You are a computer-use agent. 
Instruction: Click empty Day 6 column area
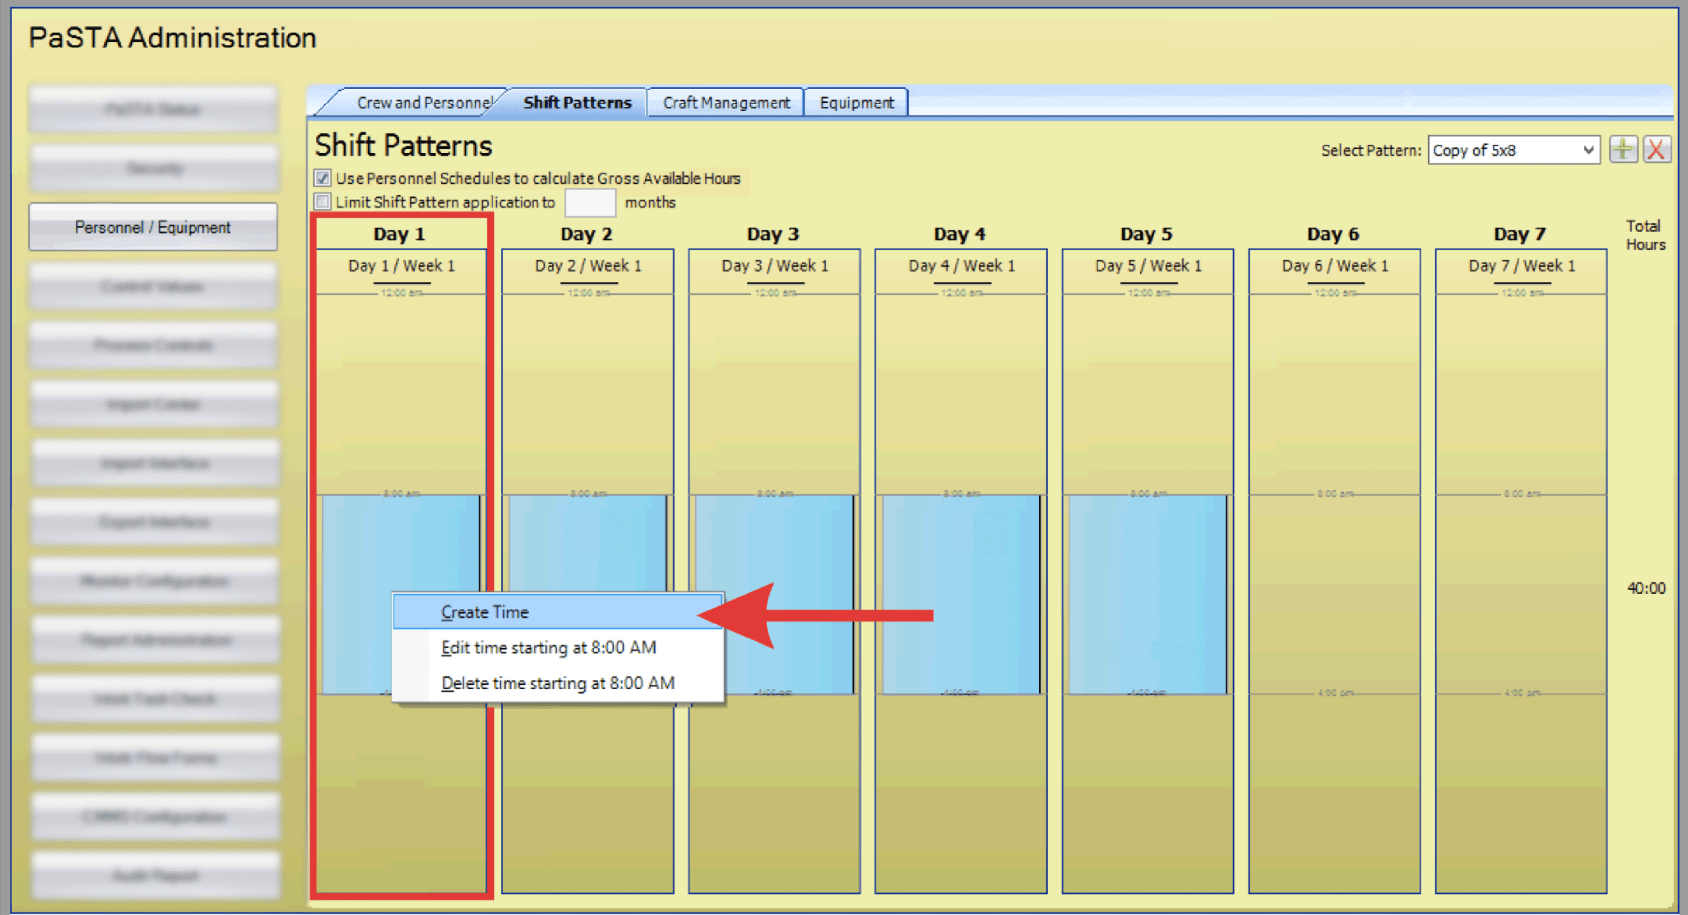tap(1334, 593)
